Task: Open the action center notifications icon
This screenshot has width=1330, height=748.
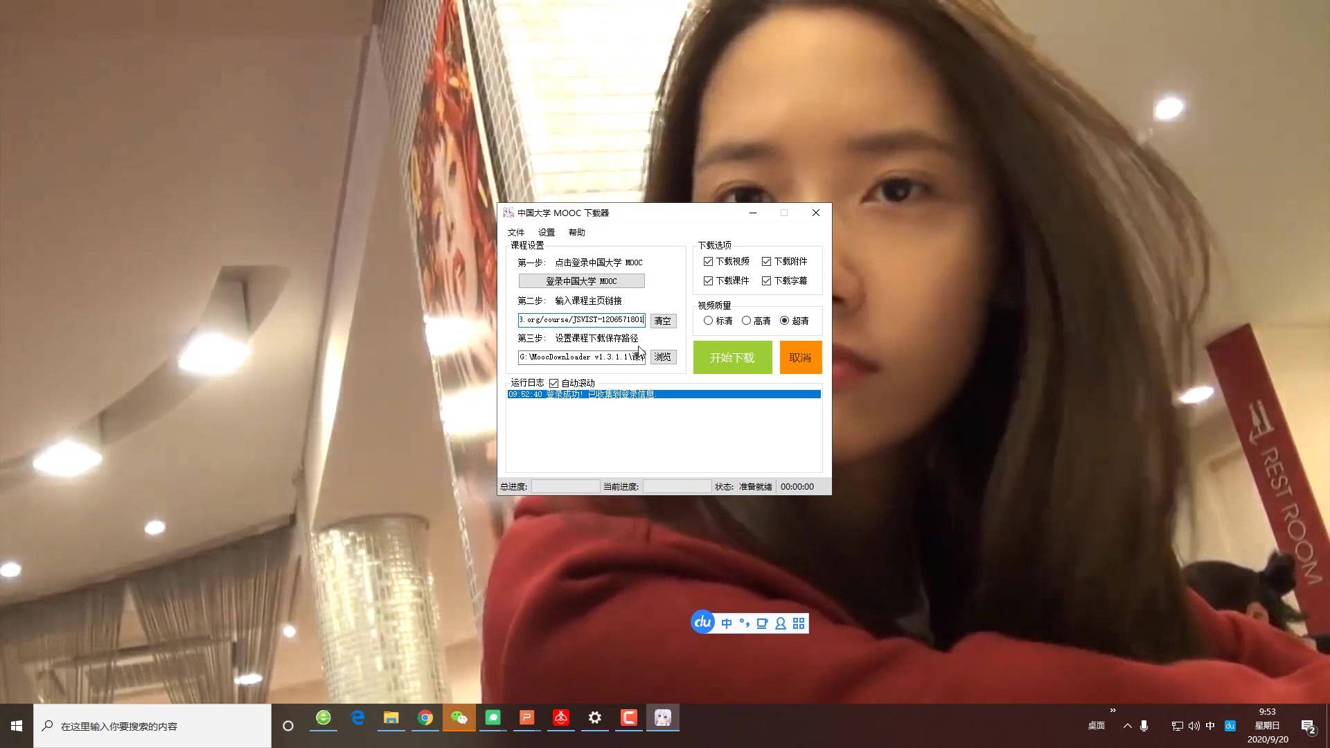Action: pos(1308,726)
